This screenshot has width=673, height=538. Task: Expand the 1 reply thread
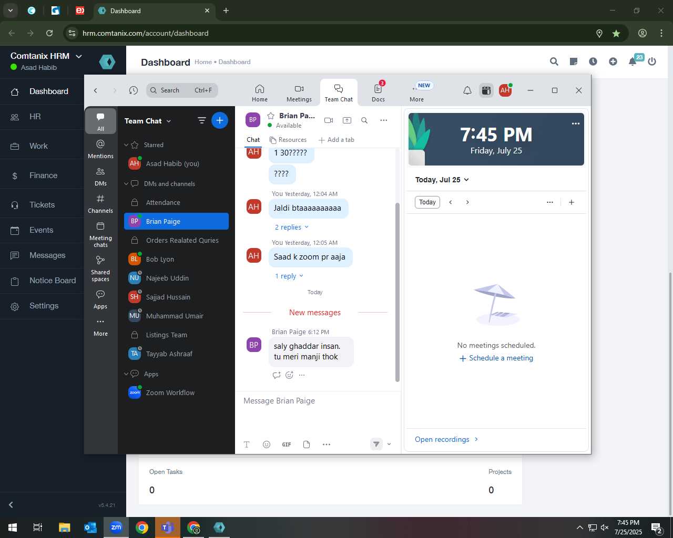[x=289, y=276]
